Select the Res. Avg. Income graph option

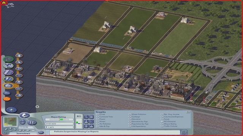(x=162, y=114)
